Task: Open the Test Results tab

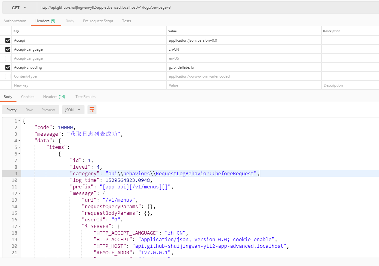Action: tap(85, 97)
